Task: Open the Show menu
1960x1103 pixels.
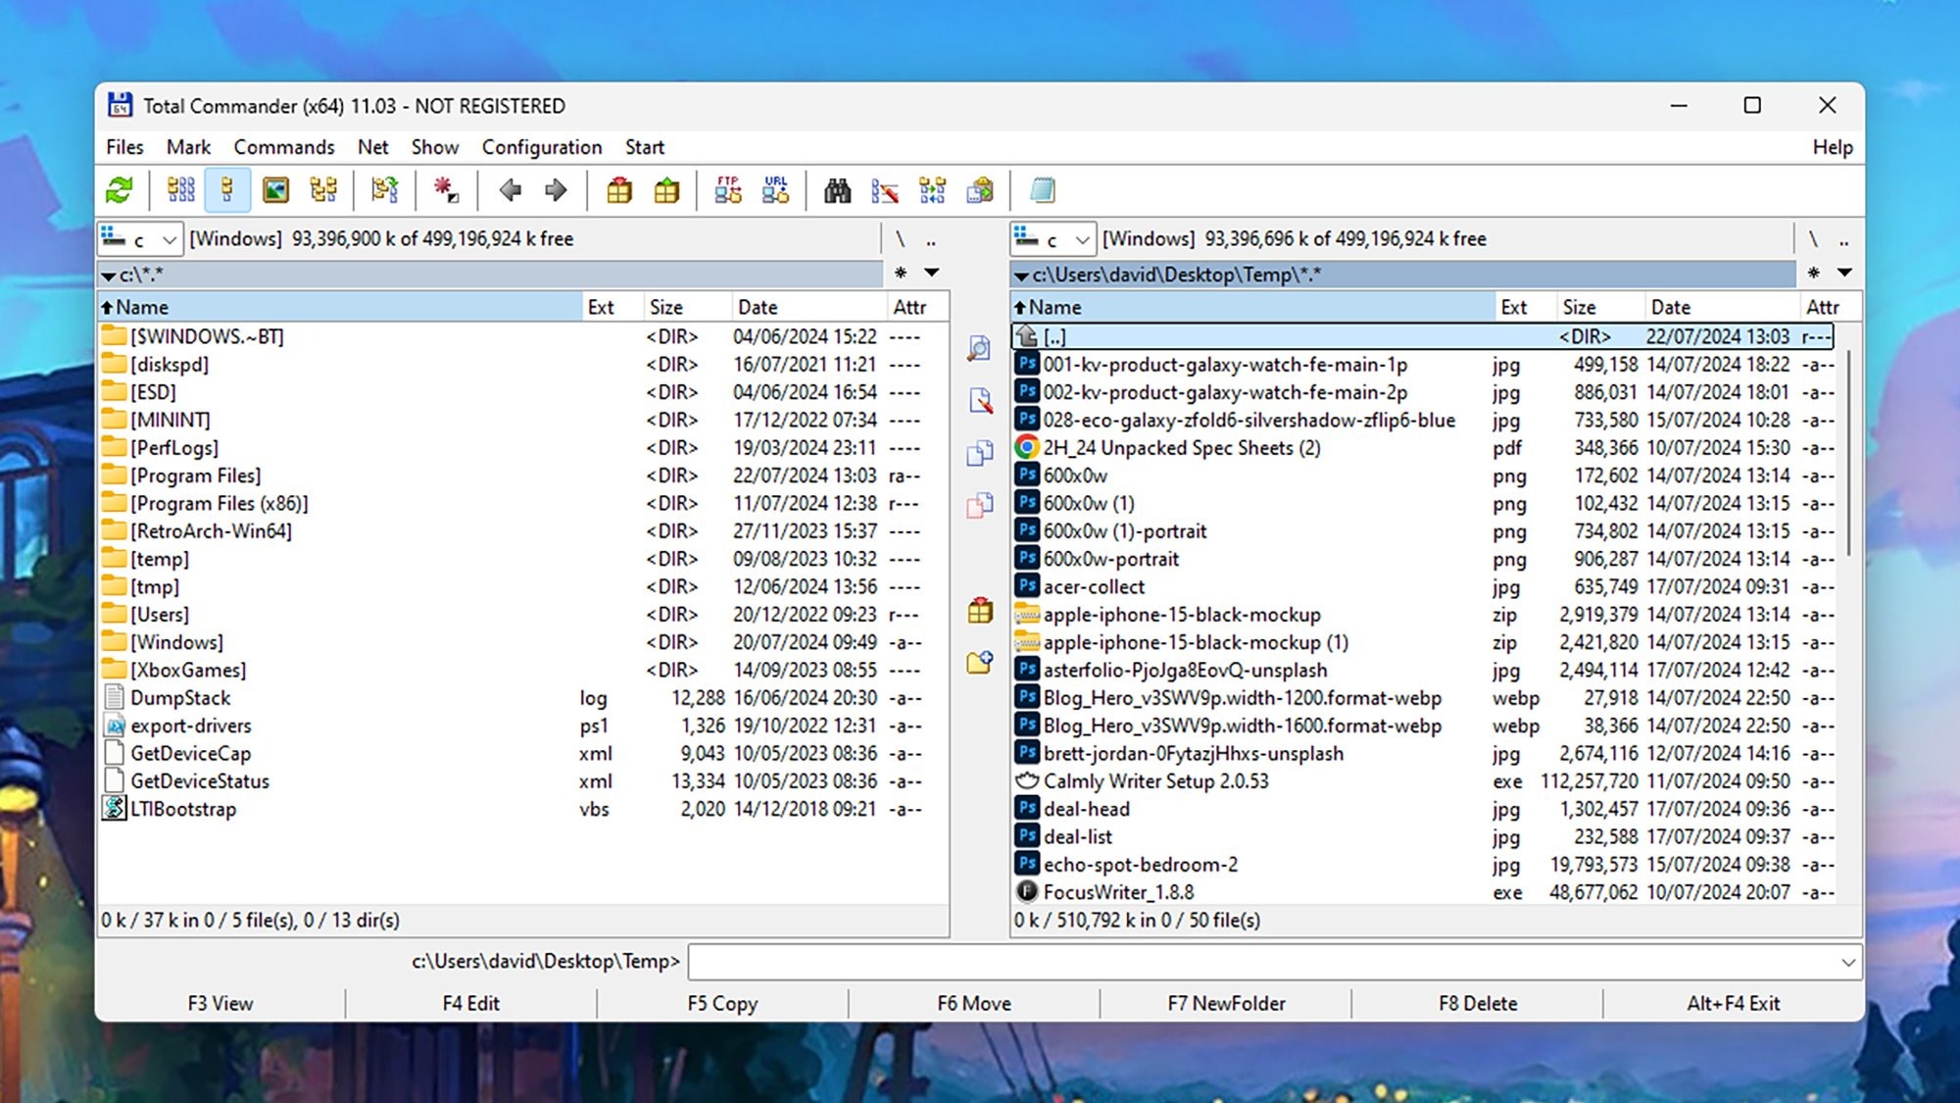Action: [435, 147]
